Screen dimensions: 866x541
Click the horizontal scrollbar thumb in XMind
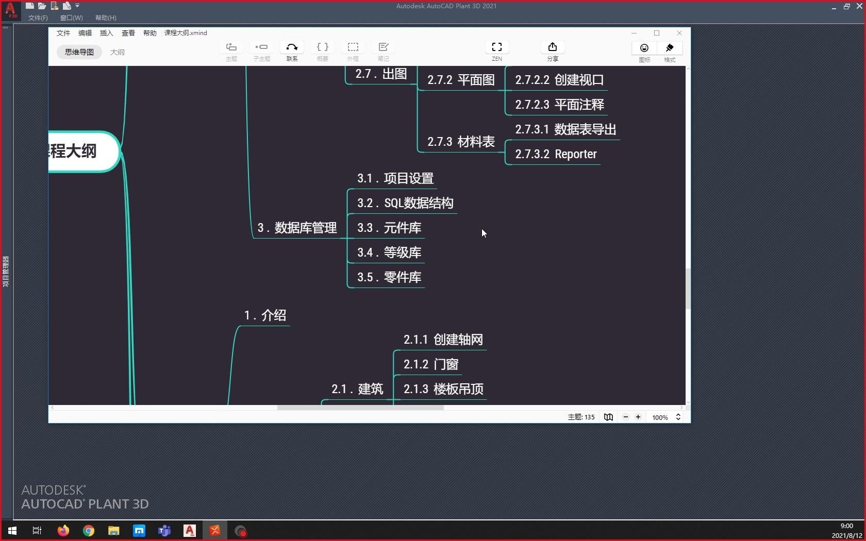pyautogui.click(x=360, y=408)
